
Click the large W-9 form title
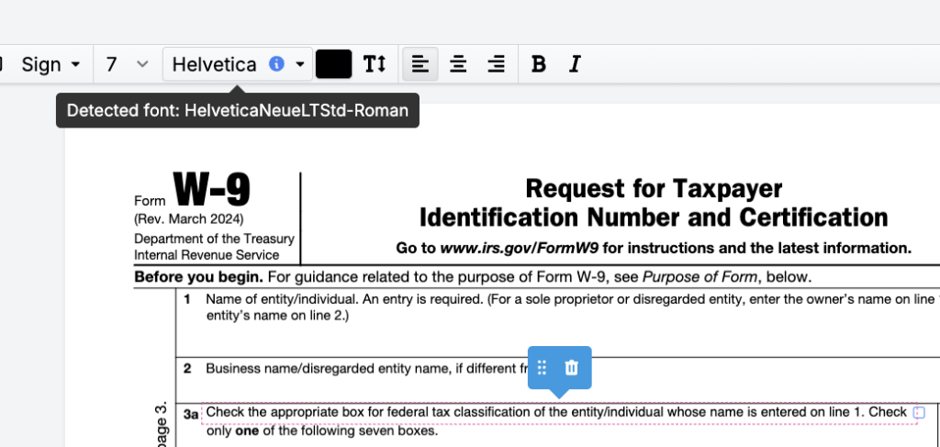pyautogui.click(x=212, y=189)
